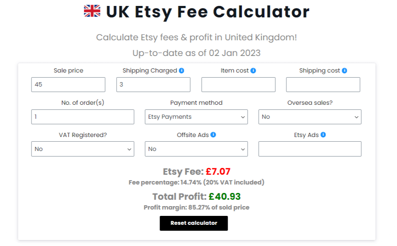Open the VAT Registered dropdown

(x=82, y=149)
